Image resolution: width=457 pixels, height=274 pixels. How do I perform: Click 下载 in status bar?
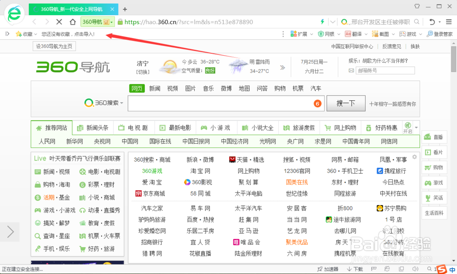[x=355, y=269]
